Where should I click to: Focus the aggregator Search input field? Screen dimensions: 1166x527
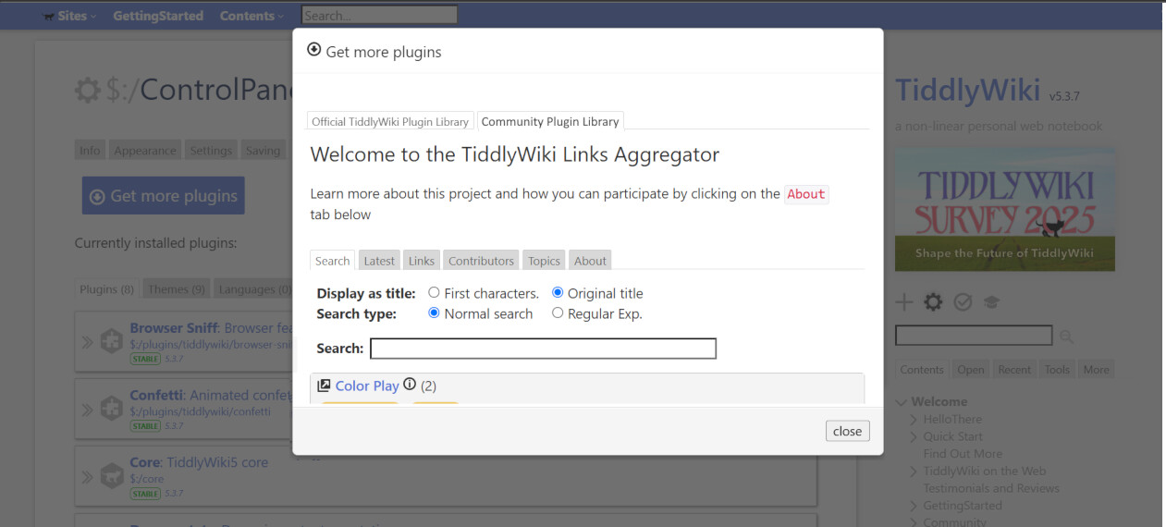click(x=543, y=349)
